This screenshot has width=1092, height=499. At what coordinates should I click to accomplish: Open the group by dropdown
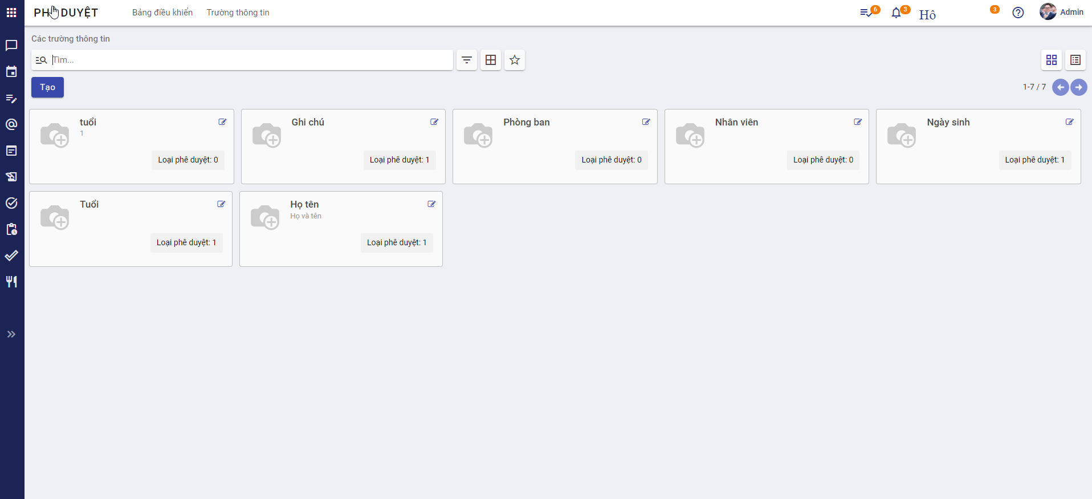[x=491, y=60]
